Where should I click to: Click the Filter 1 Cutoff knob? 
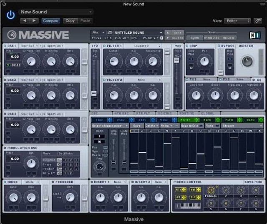click(x=114, y=61)
